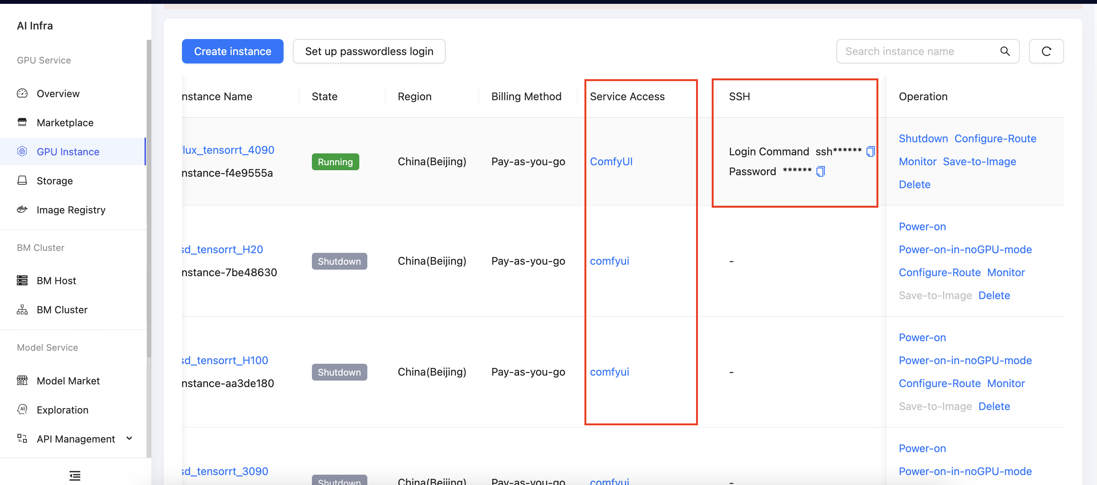Viewport: 1097px width, 485px height.
Task: Open the sd_tensorrt_H20 instance link
Action: [x=222, y=249]
